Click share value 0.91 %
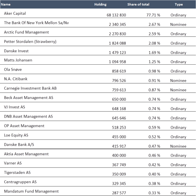This screenshot has height=196, width=196. [155, 81]
